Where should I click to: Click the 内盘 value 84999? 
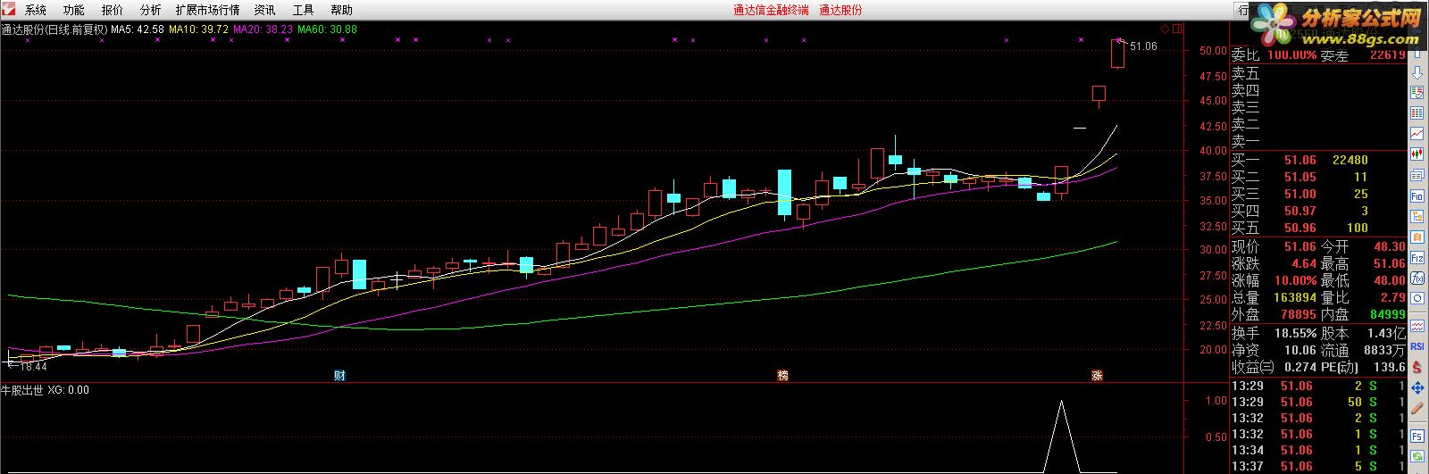[x=1387, y=314]
